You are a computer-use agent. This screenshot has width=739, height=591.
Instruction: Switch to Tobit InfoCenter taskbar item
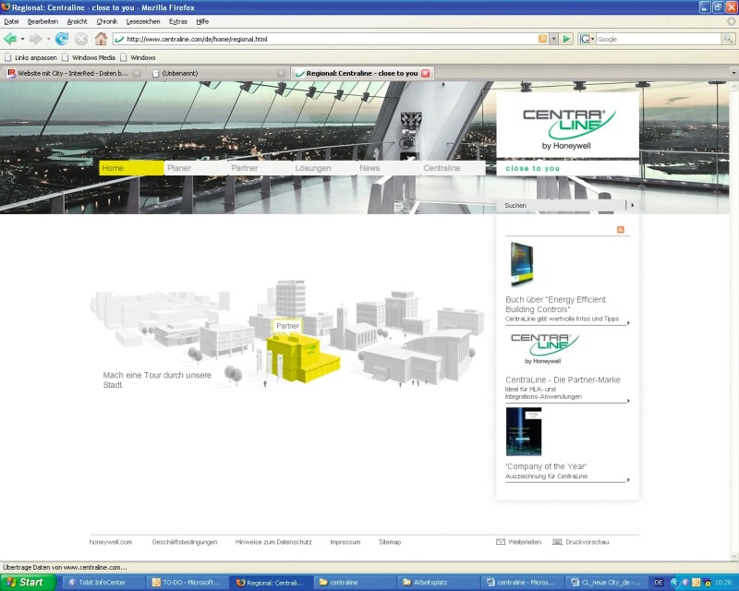103,583
